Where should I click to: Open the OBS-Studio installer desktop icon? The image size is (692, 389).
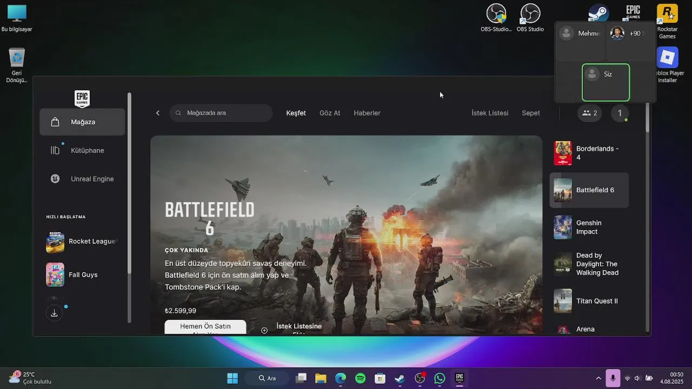pyautogui.click(x=496, y=18)
